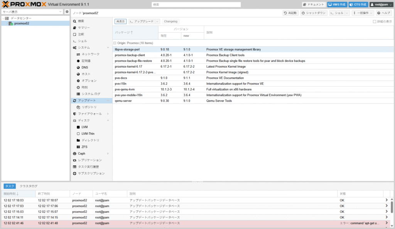Viewport: 395px width, 229px height.
Task: Collapse the Origin: Proxmox package group
Action: tap(115, 43)
